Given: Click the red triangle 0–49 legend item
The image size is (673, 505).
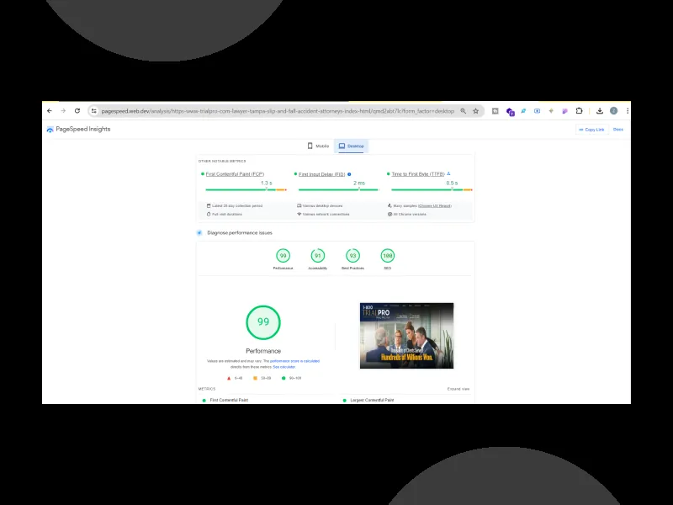Looking at the screenshot, I should [x=235, y=378].
